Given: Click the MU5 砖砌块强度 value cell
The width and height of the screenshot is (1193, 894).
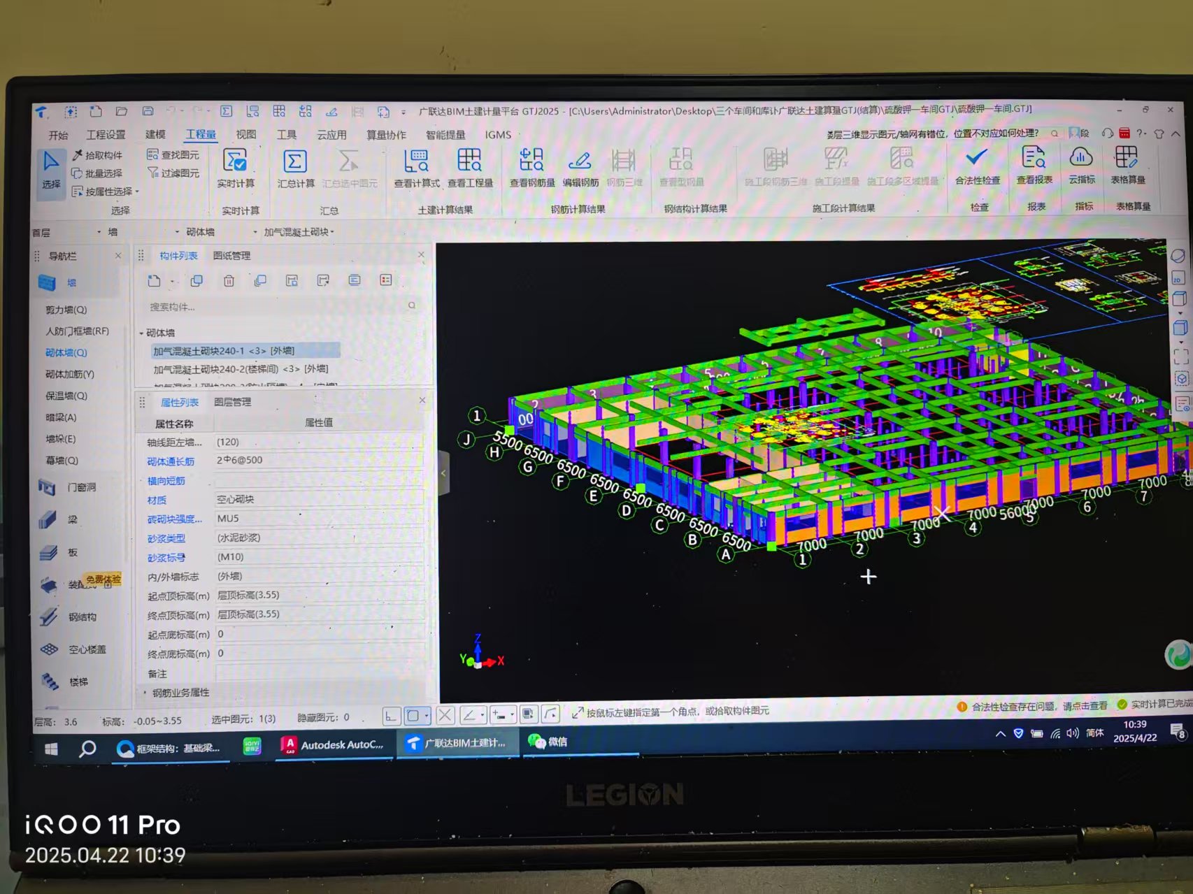Looking at the screenshot, I should pyautogui.click(x=319, y=519).
